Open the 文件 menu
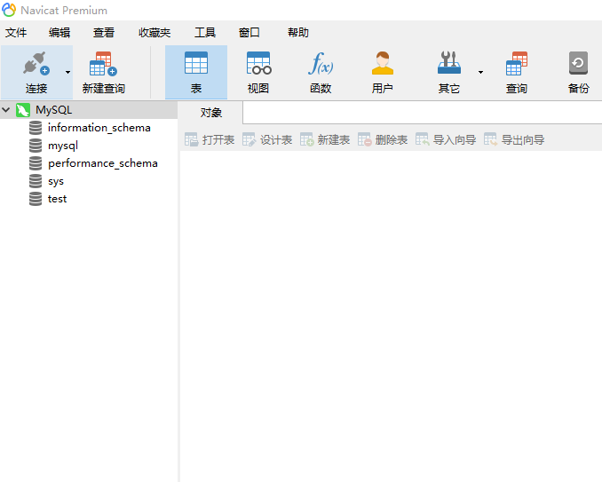This screenshot has height=482, width=602. pyautogui.click(x=16, y=33)
